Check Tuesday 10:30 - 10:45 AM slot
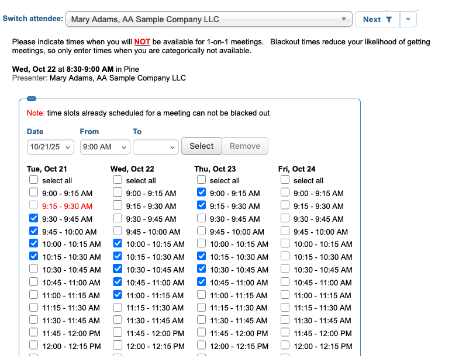Image resolution: width=459 pixels, height=356 pixels. [x=34, y=269]
